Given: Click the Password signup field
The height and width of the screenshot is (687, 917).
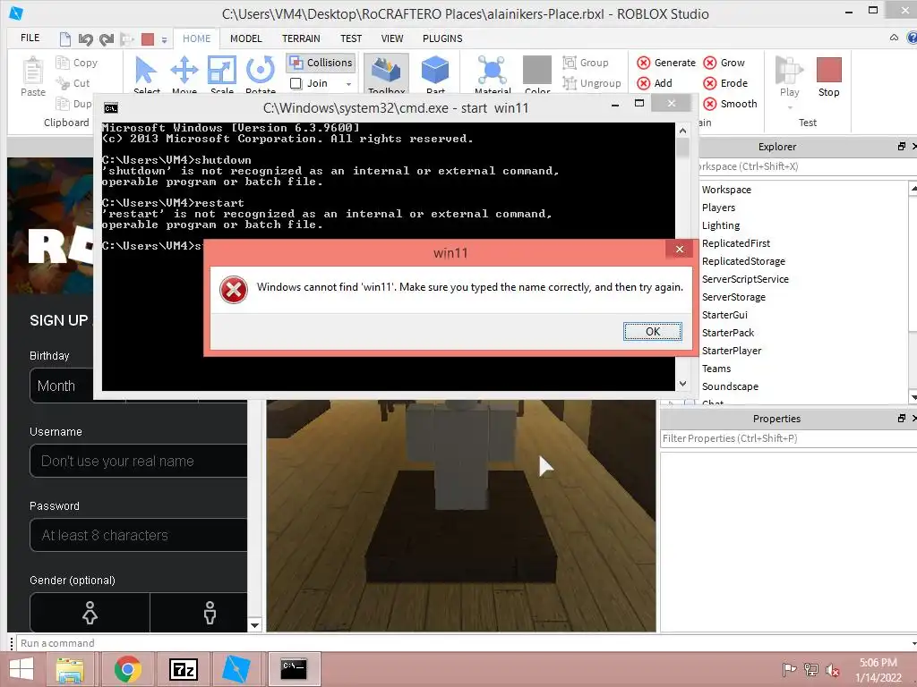Looking at the screenshot, I should (139, 535).
